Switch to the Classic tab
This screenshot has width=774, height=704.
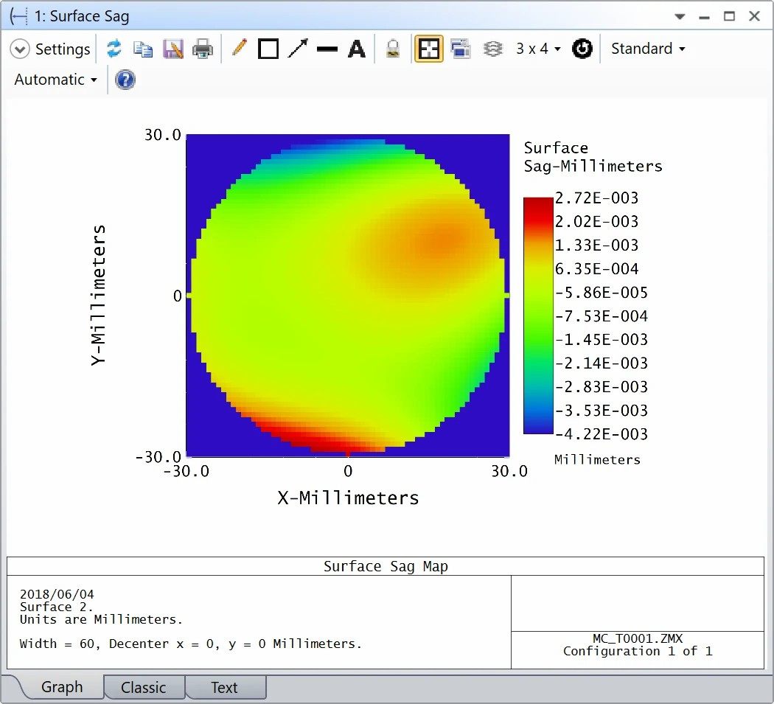pos(143,688)
